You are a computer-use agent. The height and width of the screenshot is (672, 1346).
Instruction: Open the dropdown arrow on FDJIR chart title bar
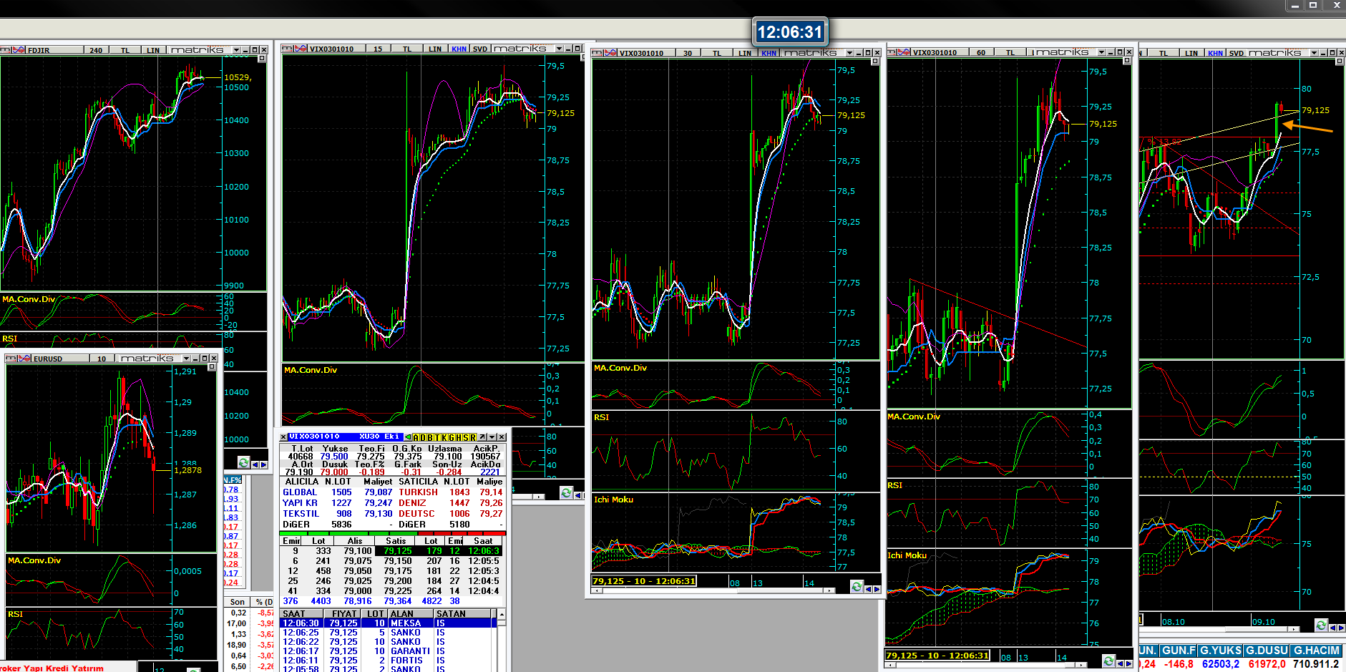236,50
